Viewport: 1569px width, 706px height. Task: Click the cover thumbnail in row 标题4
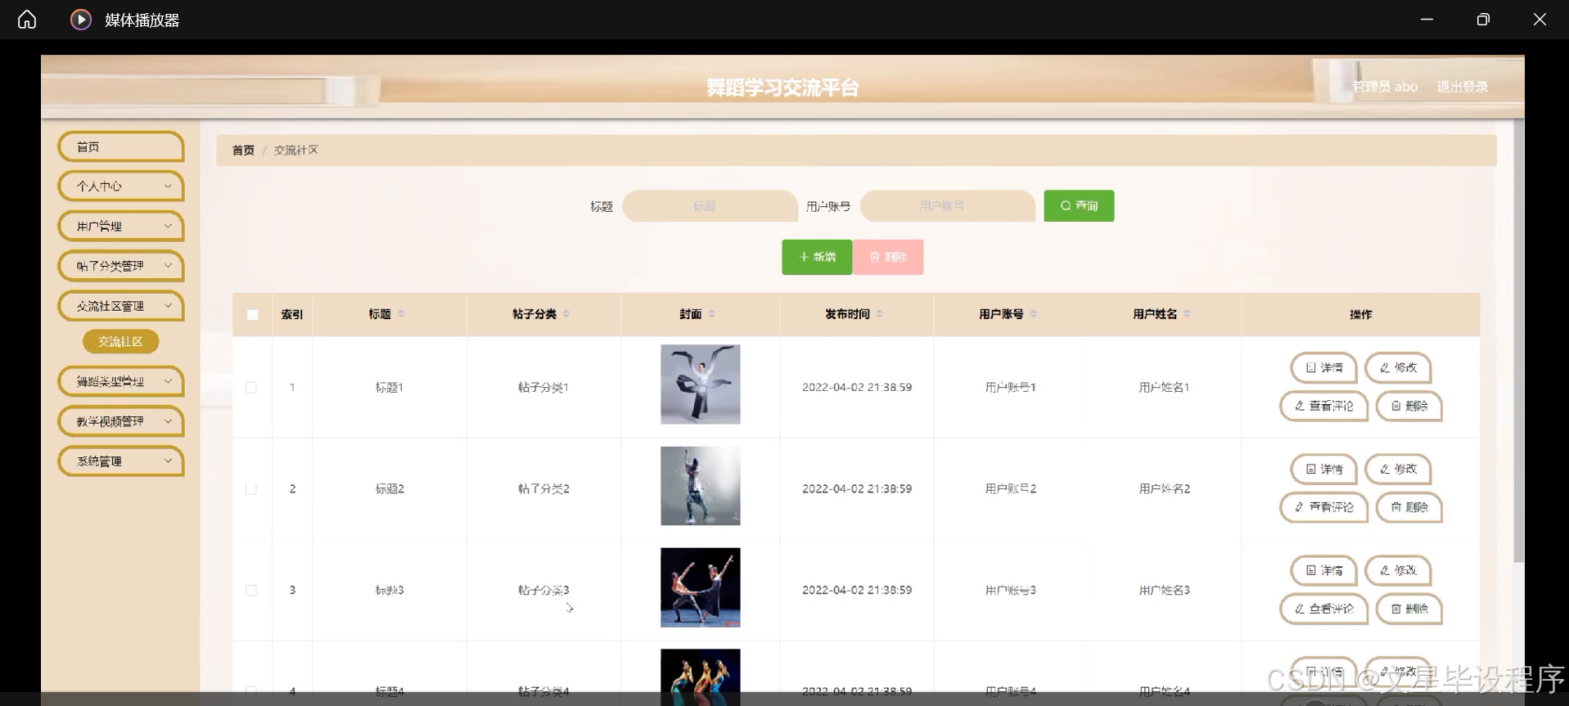click(x=701, y=677)
